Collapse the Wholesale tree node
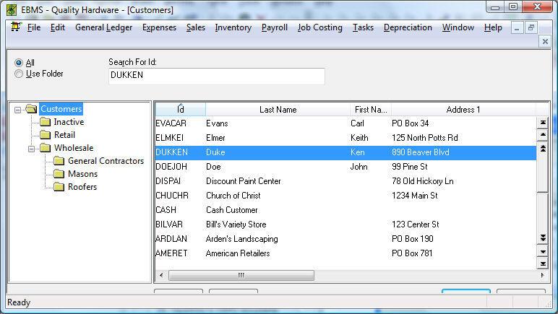 (32, 148)
